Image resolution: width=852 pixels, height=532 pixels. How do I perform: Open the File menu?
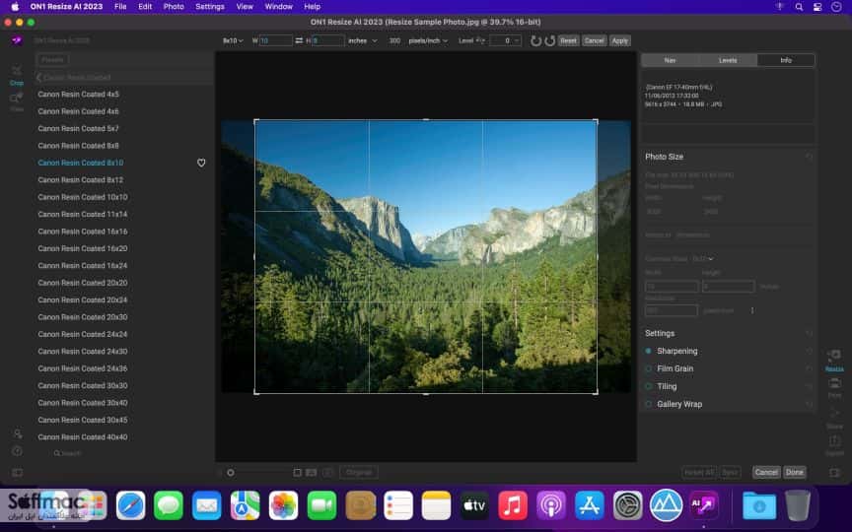click(120, 7)
